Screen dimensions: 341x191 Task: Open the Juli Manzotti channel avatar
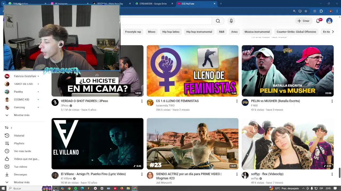pyautogui.click(x=150, y=175)
